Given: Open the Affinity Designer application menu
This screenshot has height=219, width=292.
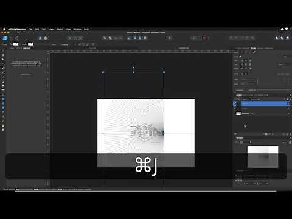Looking at the screenshot, I should pyautogui.click(x=17, y=29).
